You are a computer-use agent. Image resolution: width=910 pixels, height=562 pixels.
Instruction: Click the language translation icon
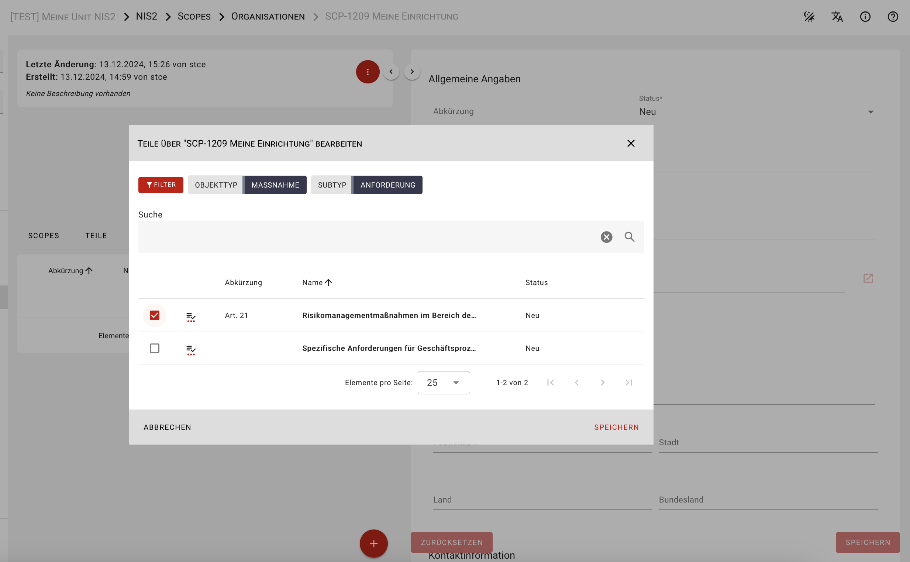point(837,17)
